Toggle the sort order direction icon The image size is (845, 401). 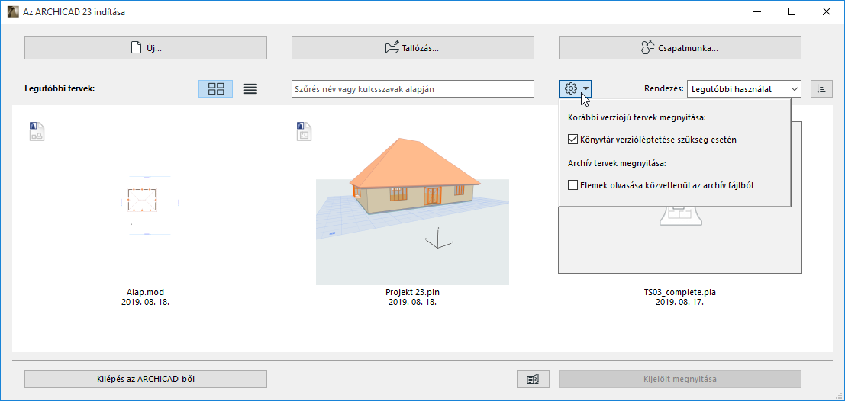point(821,88)
